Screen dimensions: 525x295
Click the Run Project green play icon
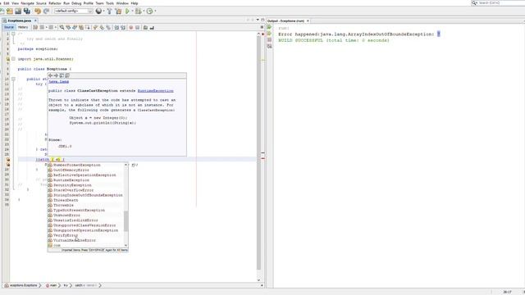tap(127, 11)
